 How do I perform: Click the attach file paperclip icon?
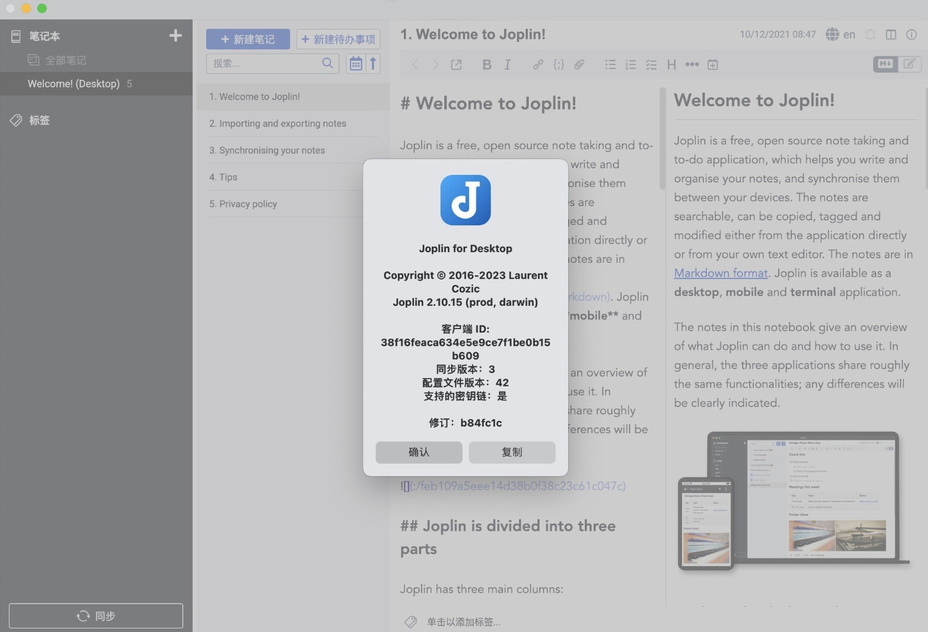[x=579, y=65]
